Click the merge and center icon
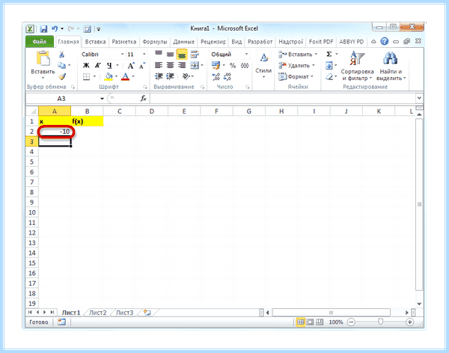The height and width of the screenshot is (353, 449). coord(195,65)
